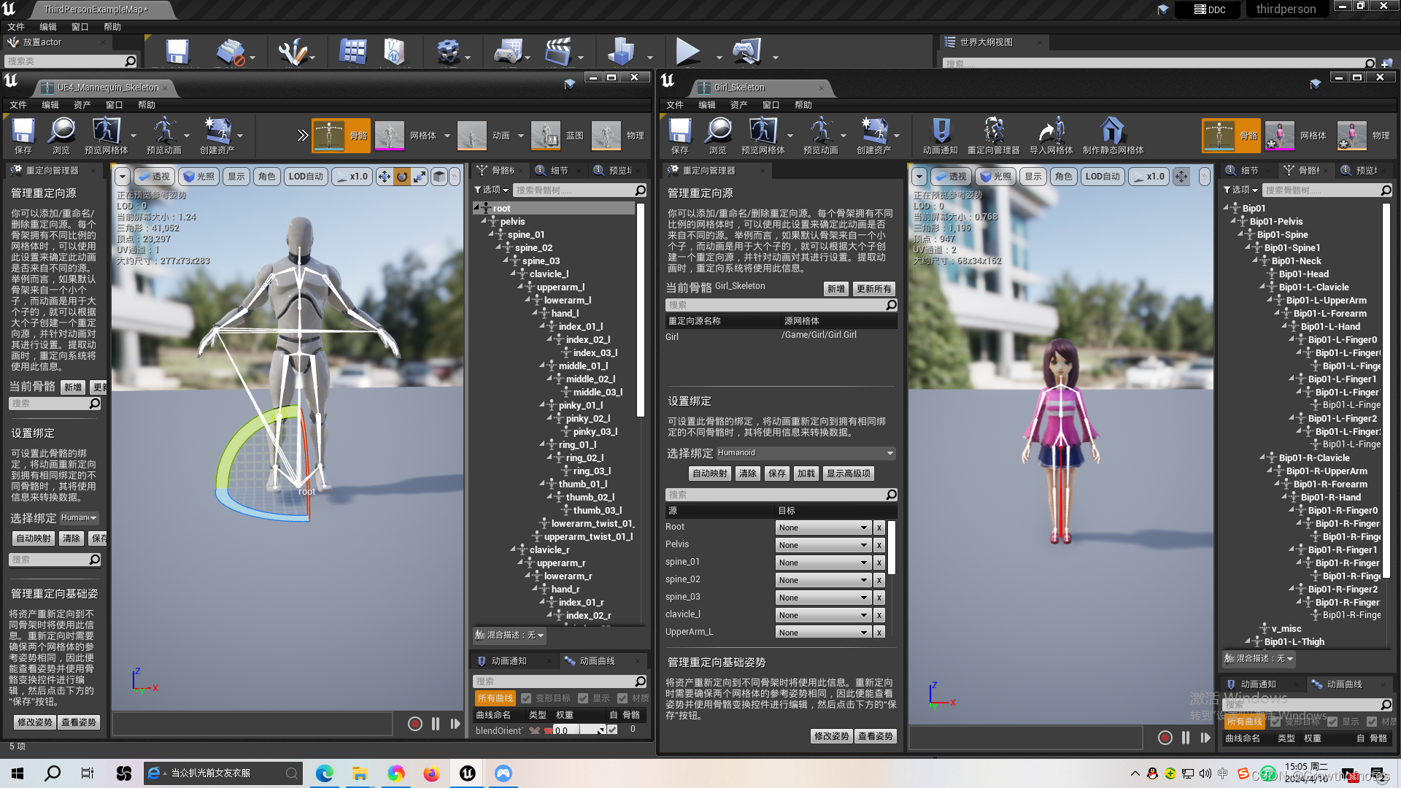Switch to the 动画曲线 tab on left editor

click(x=596, y=661)
